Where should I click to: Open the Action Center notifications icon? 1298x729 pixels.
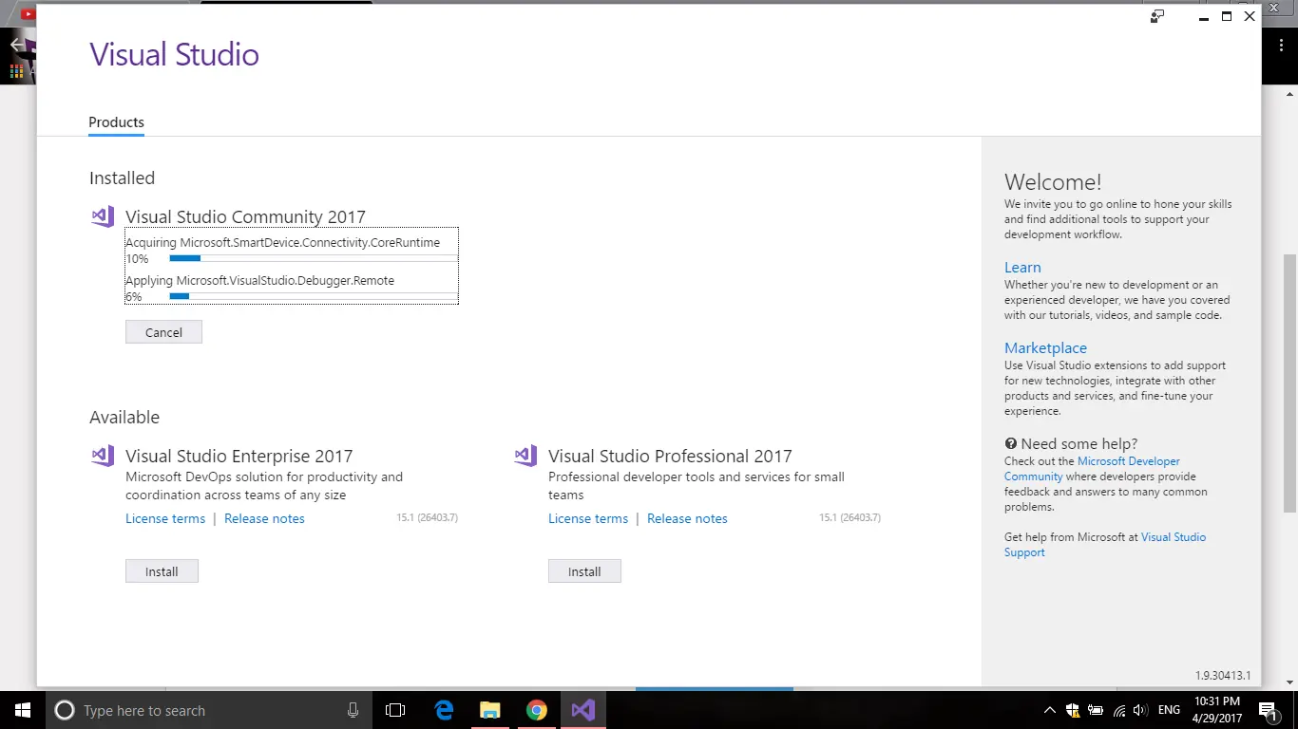point(1267,710)
